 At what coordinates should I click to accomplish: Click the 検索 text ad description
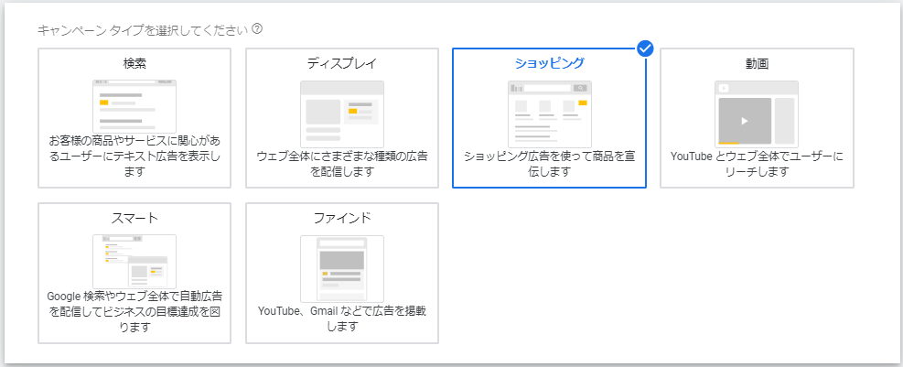tap(134, 157)
